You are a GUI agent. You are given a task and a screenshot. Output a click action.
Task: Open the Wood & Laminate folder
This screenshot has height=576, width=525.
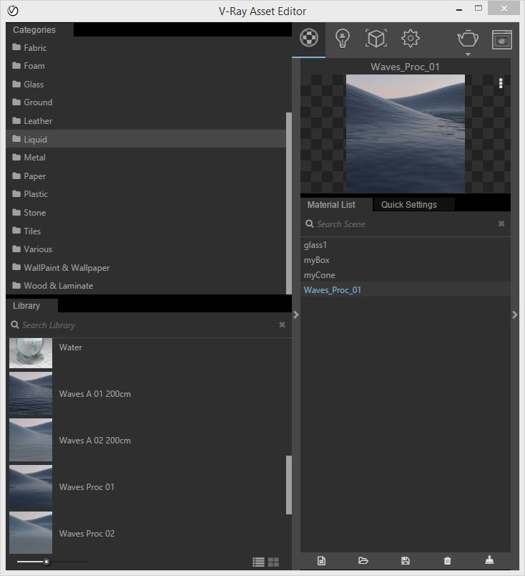coord(146,285)
